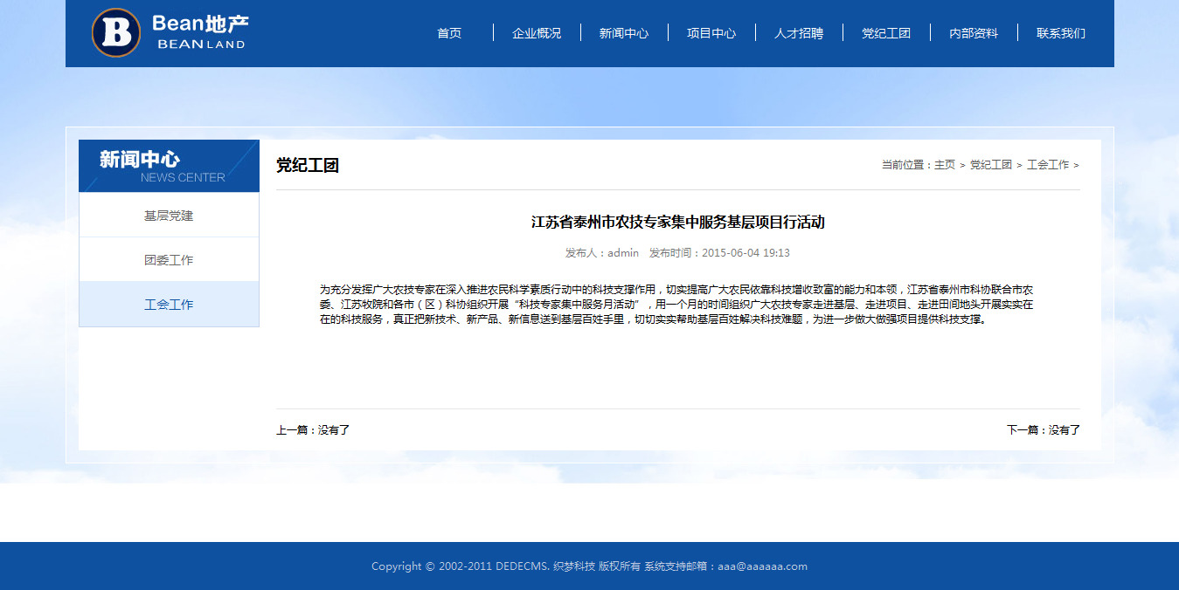Viewport: 1179px width, 590px height.
Task: Click the 主页 breadcrumb link
Action: (x=945, y=165)
